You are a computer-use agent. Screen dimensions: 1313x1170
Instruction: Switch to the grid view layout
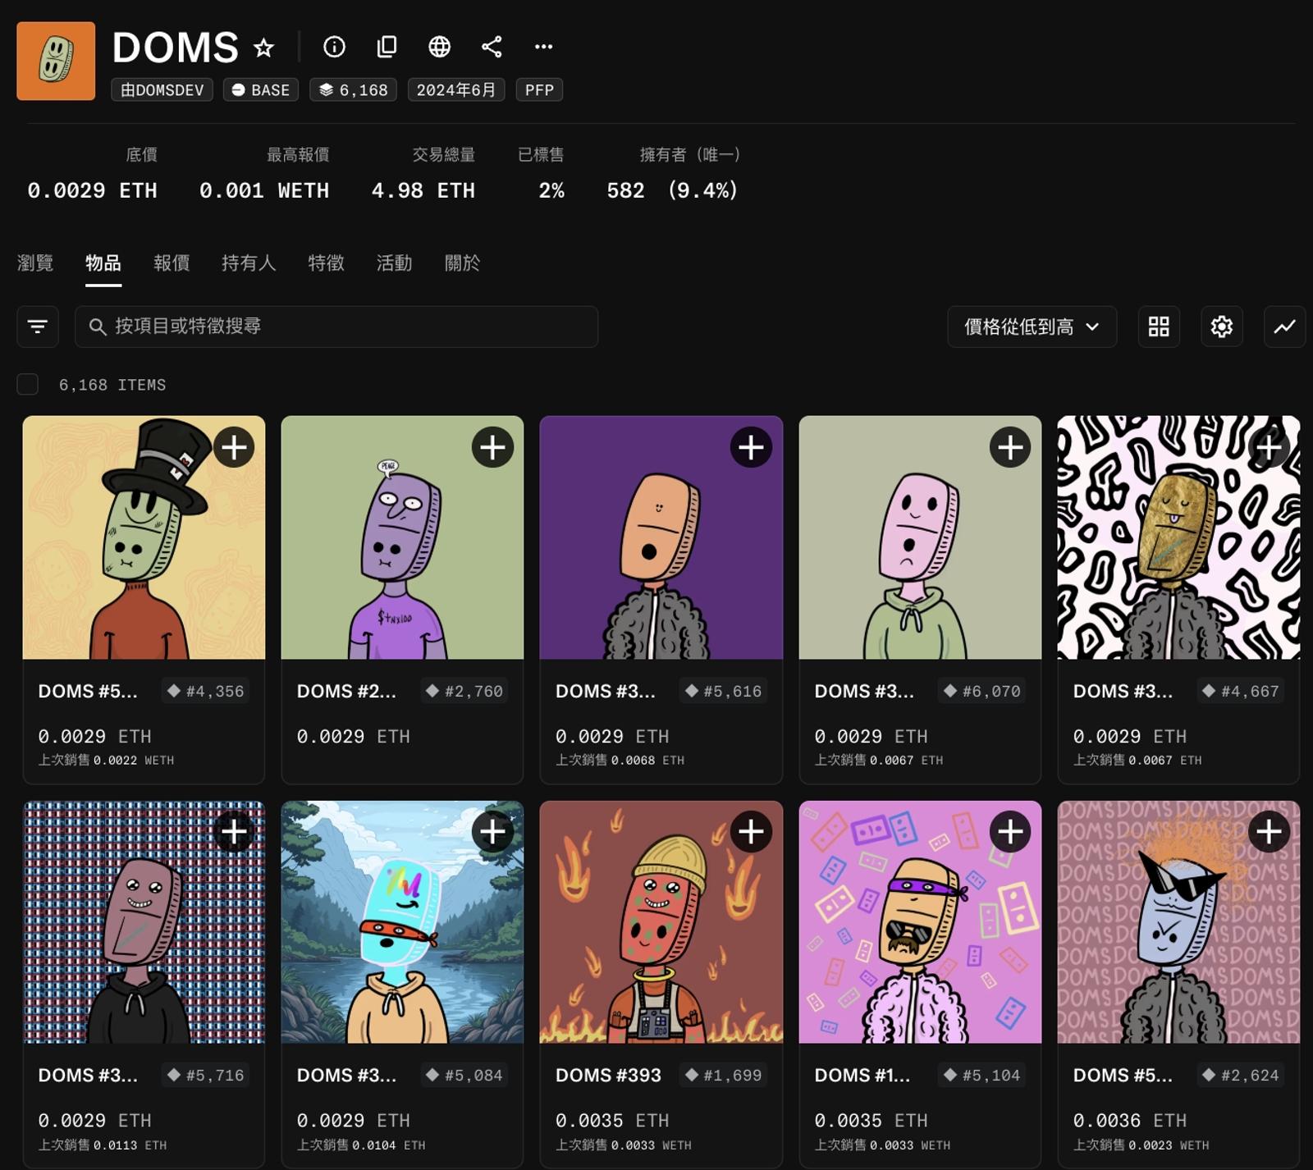(1159, 327)
